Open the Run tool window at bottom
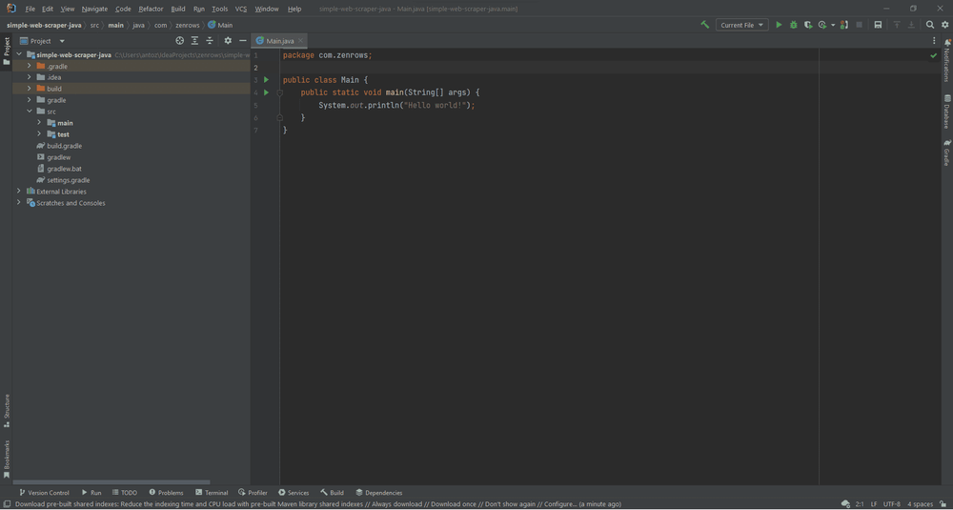The width and height of the screenshot is (953, 510). coord(91,493)
